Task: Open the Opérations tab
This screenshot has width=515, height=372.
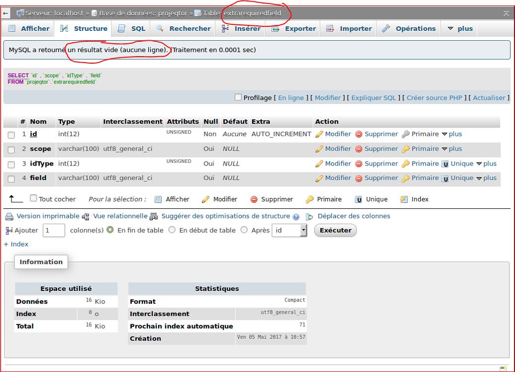Action: [409, 29]
